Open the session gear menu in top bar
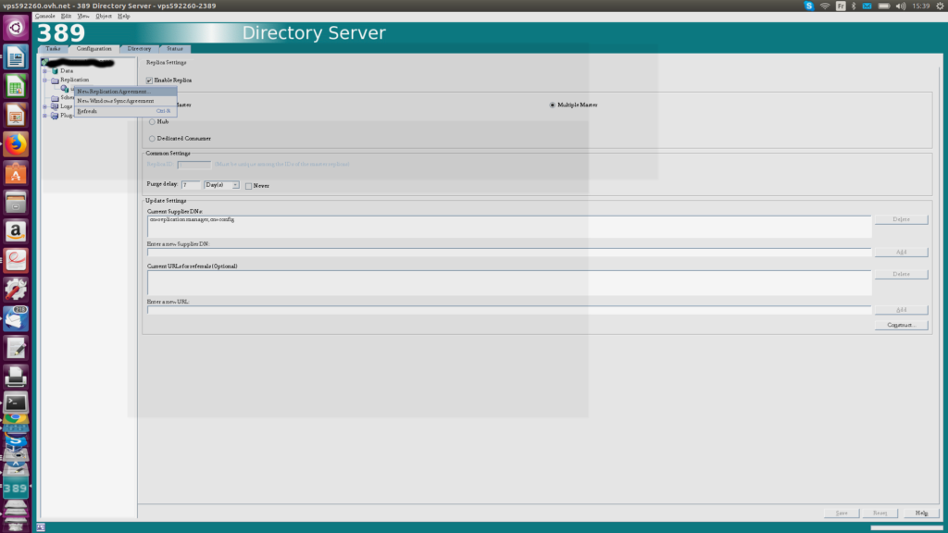The height and width of the screenshot is (533, 948). point(941,6)
